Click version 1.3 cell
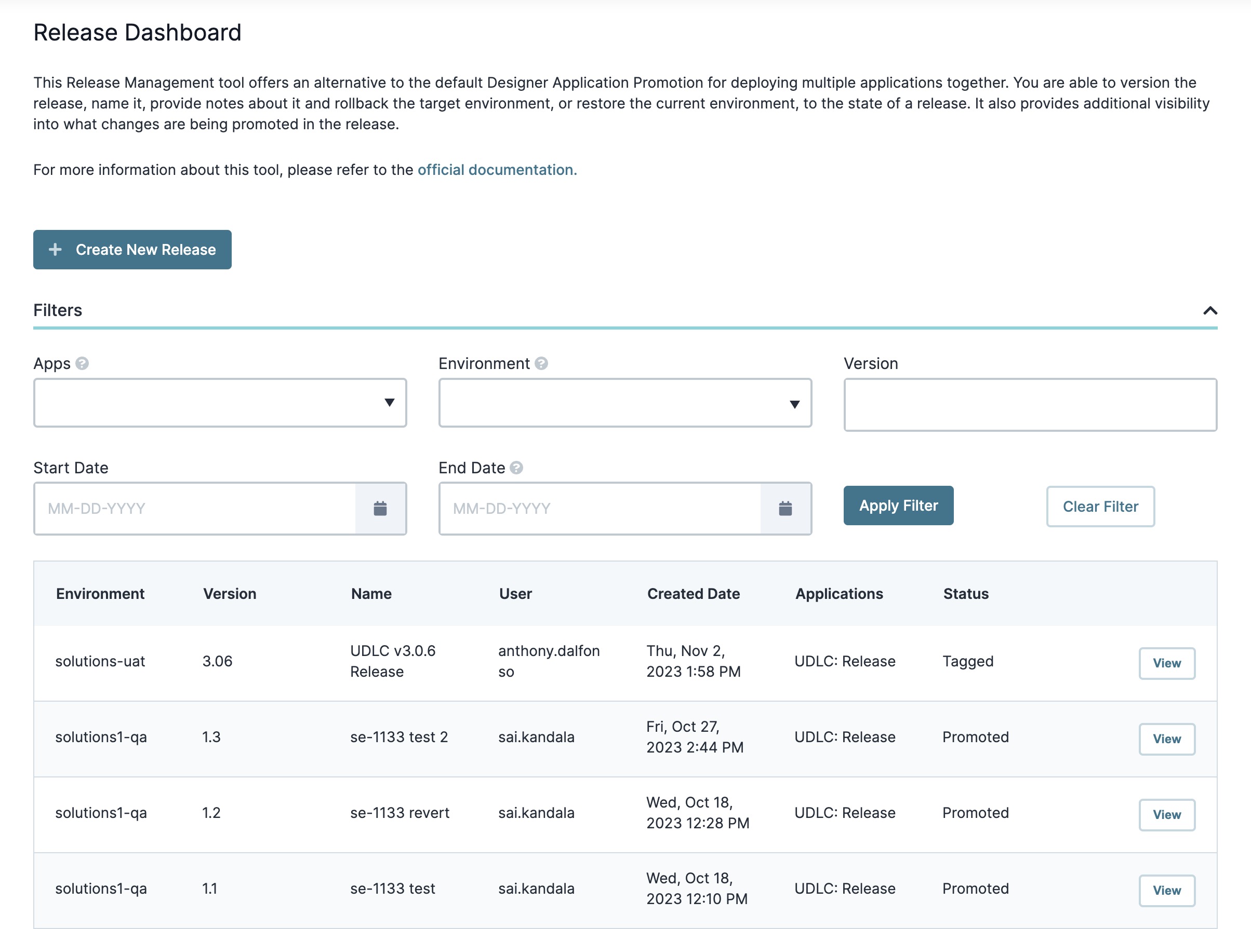1251x929 pixels. [x=211, y=737]
